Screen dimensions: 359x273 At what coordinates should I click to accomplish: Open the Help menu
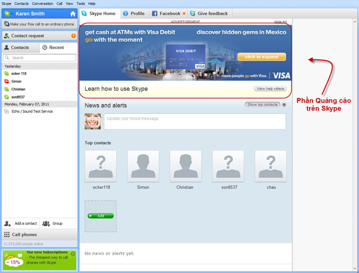point(92,4)
